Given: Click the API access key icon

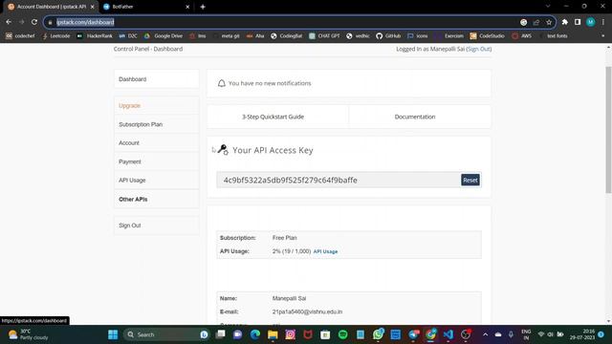Looking at the screenshot, I should click(x=223, y=150).
